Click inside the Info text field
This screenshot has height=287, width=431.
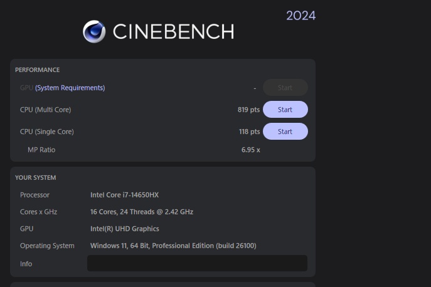pyautogui.click(x=197, y=263)
